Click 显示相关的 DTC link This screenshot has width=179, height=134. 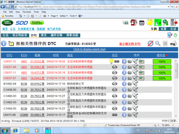coord(130,44)
